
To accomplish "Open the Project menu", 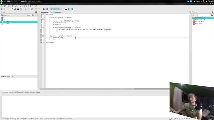I will click(26, 6).
